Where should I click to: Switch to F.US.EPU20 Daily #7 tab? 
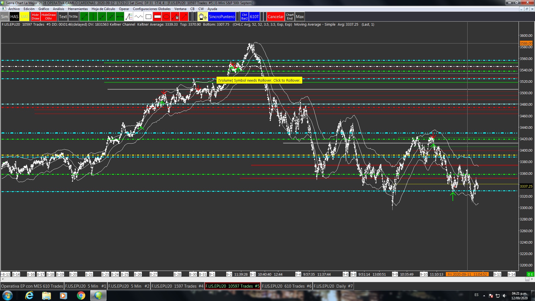click(333, 286)
